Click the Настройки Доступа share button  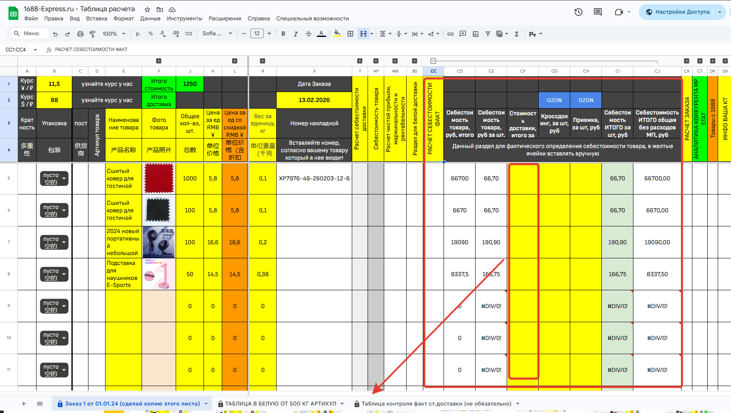tap(678, 12)
